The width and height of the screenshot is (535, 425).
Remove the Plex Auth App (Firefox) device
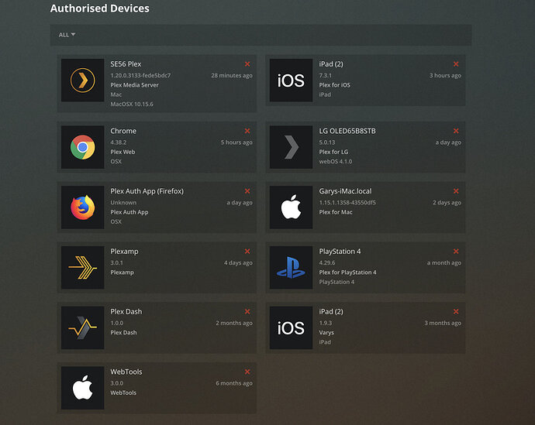(247, 191)
